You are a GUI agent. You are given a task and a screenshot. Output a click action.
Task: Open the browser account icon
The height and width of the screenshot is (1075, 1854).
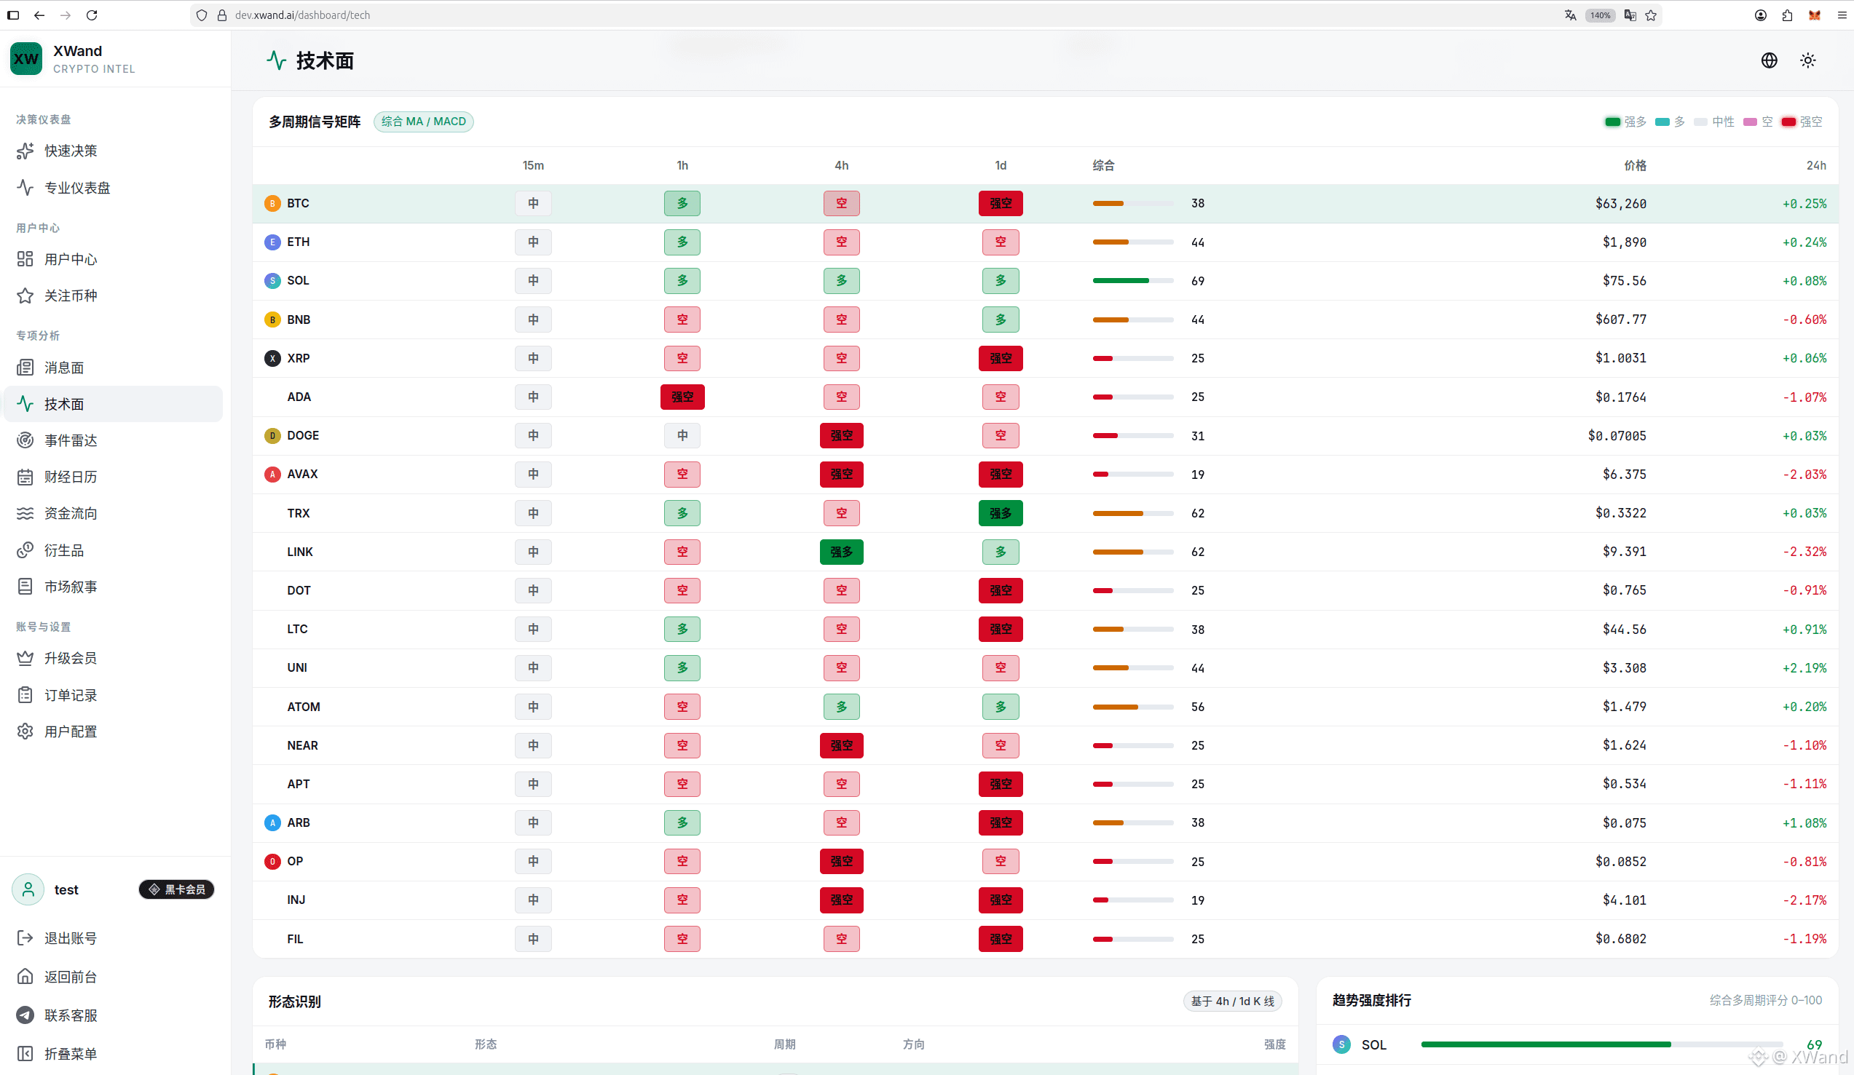pyautogui.click(x=1761, y=15)
